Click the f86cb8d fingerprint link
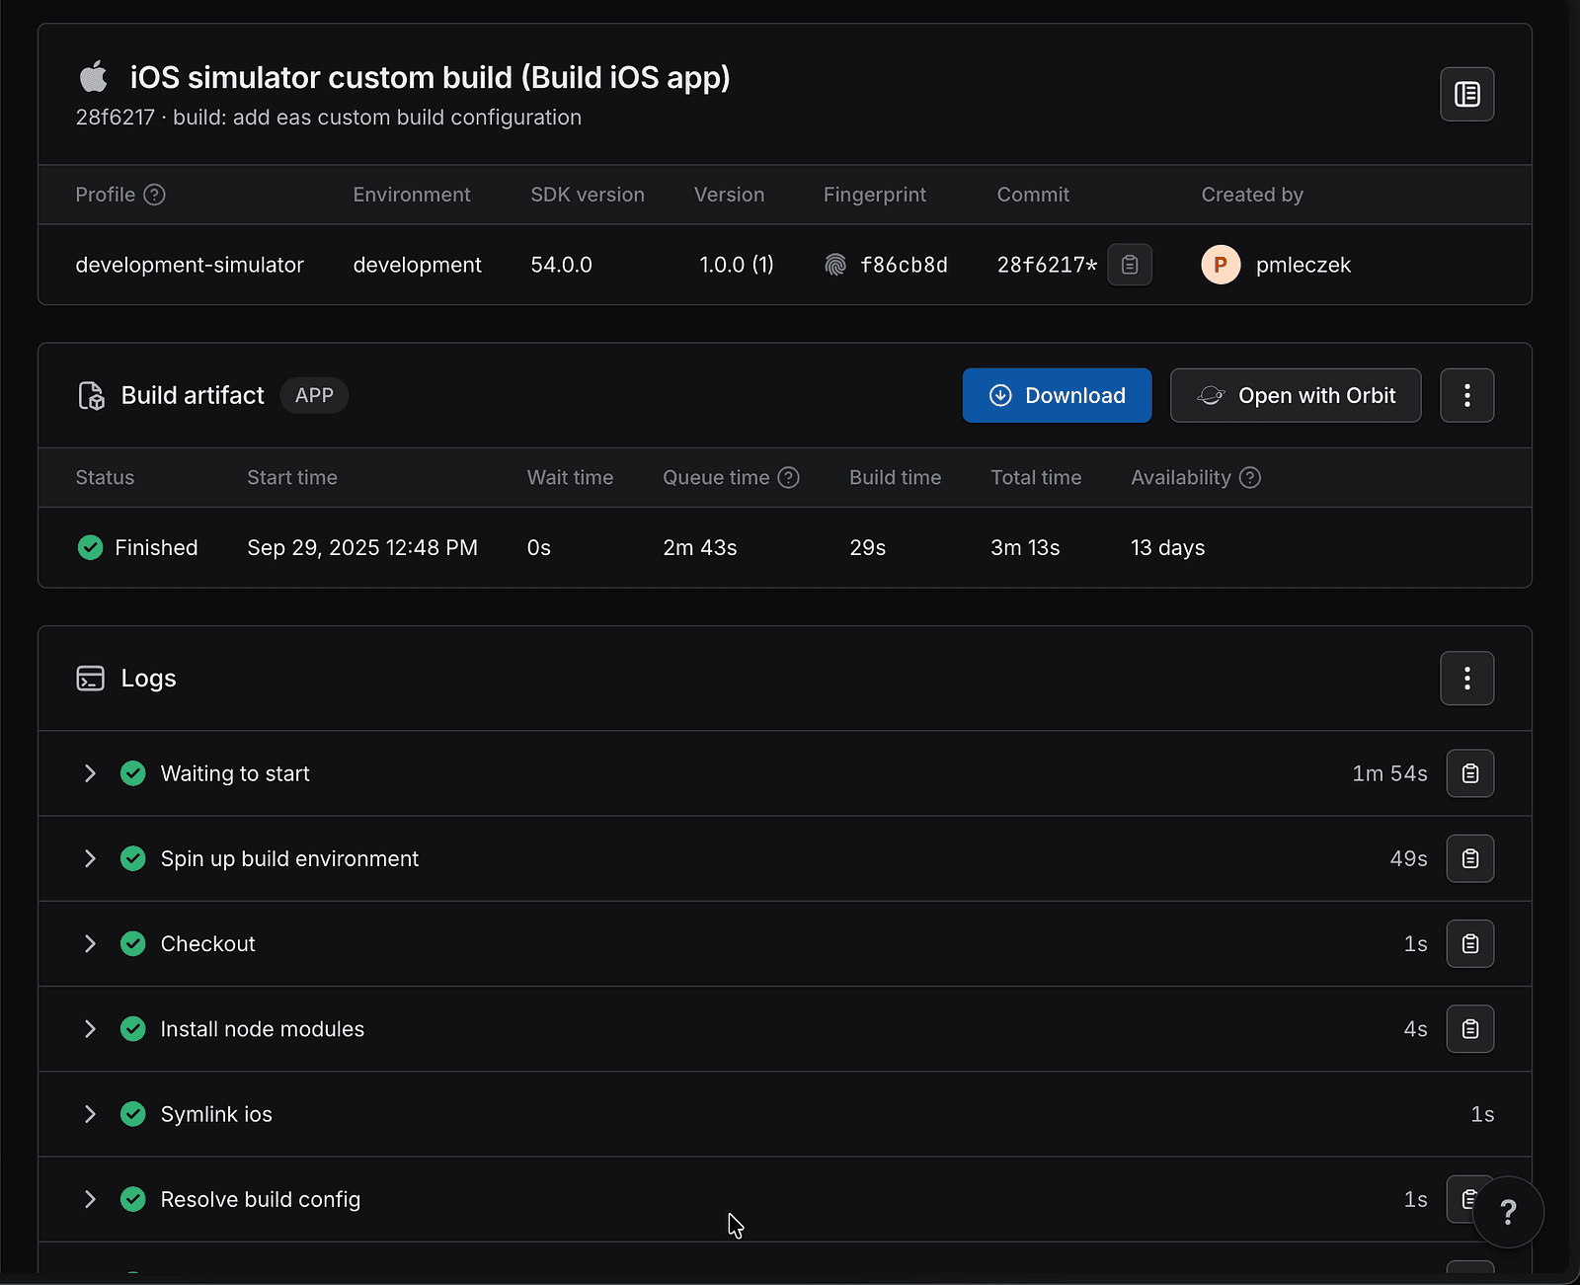 (x=903, y=265)
